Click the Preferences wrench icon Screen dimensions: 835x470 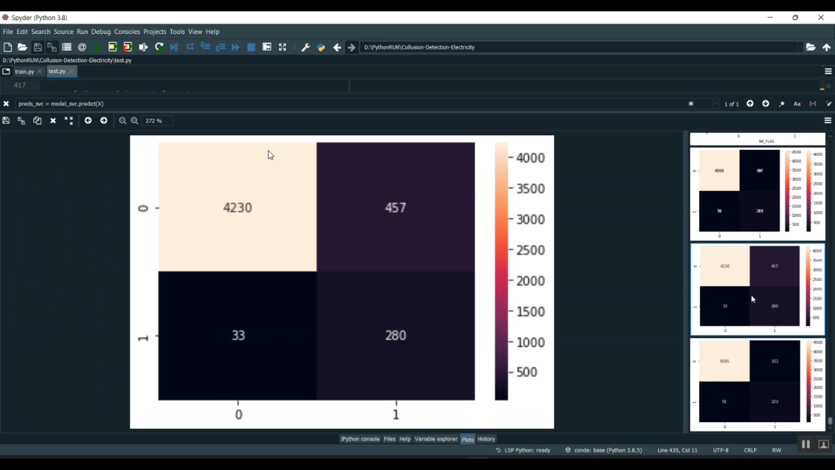coord(305,47)
